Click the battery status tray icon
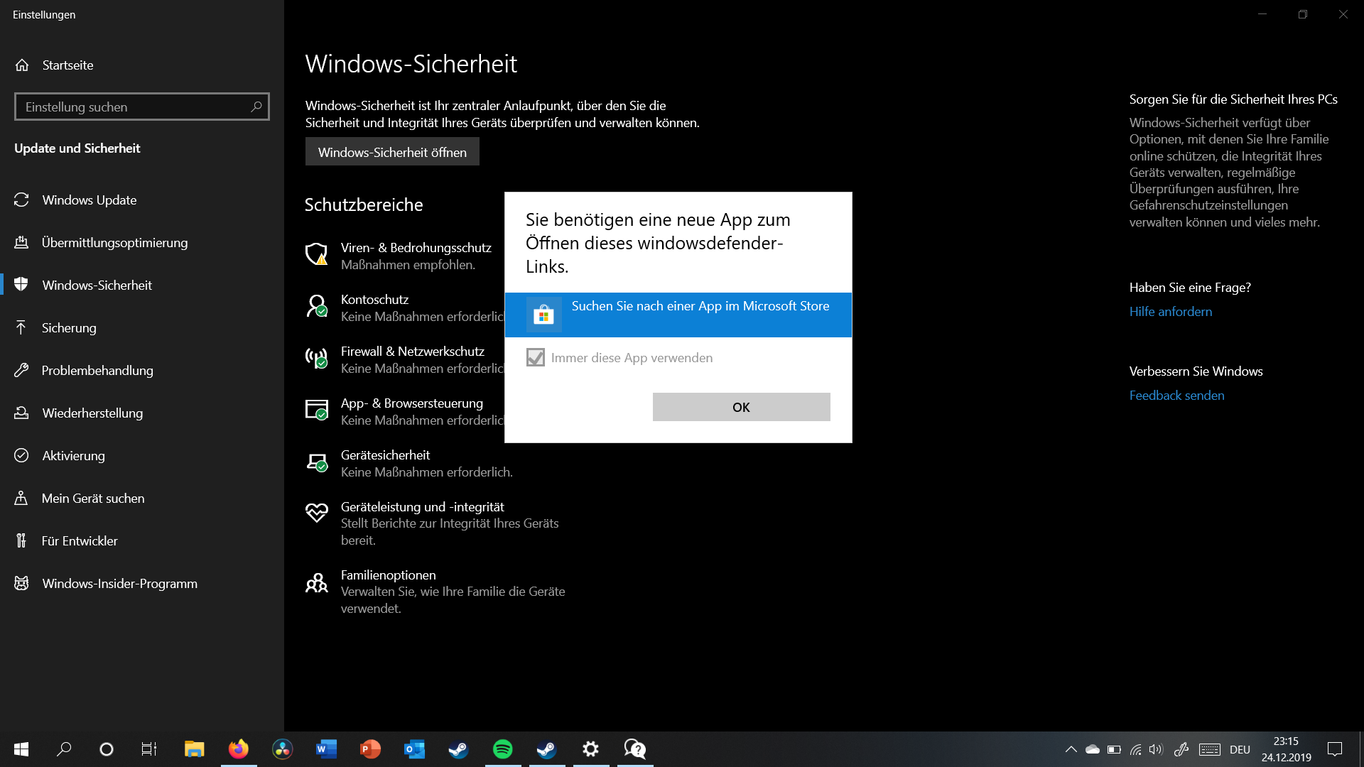Viewport: 1364px width, 767px height. tap(1114, 749)
